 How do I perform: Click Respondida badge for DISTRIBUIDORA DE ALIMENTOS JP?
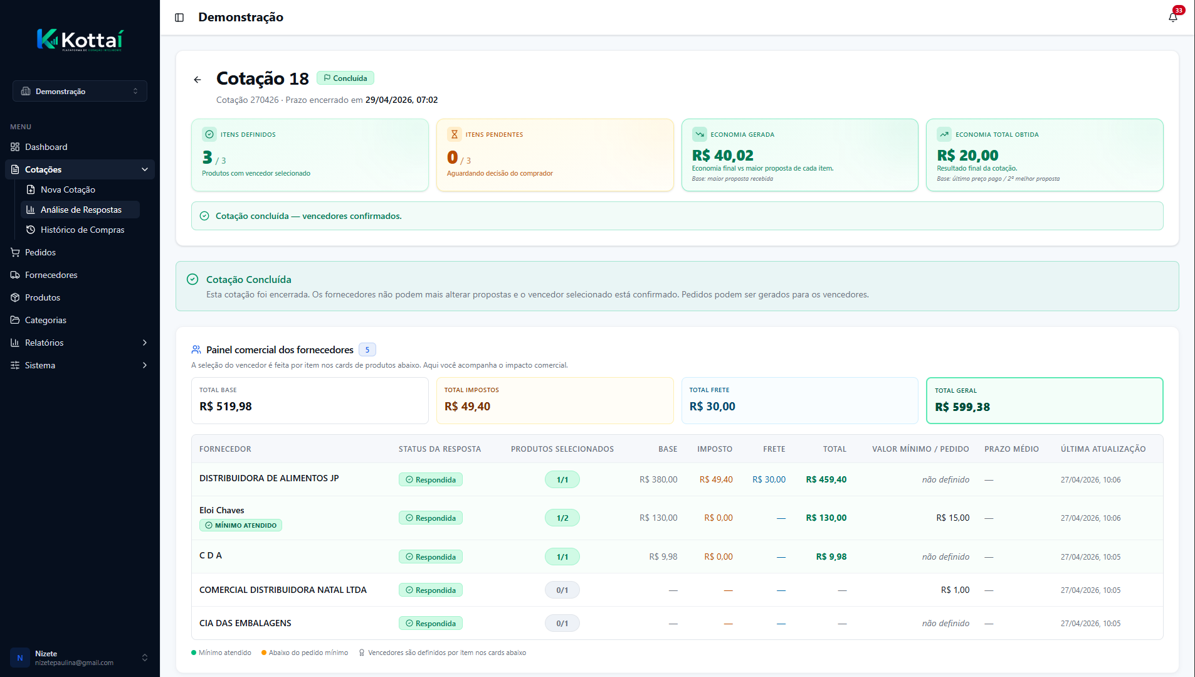point(431,479)
